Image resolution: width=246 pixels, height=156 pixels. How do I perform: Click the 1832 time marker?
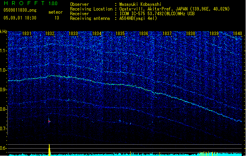[x=50, y=34]
